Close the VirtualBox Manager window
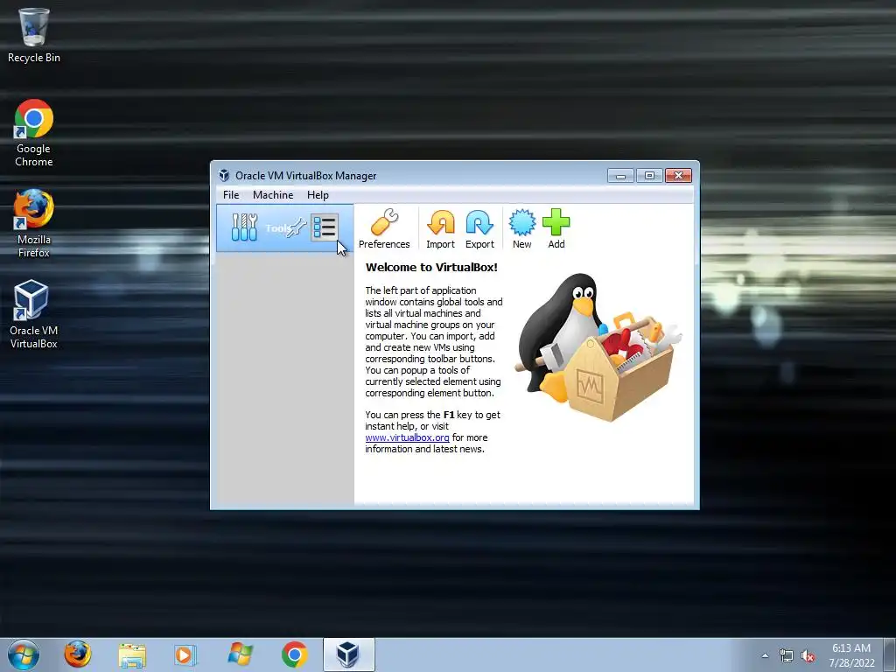896x672 pixels. 679,175
